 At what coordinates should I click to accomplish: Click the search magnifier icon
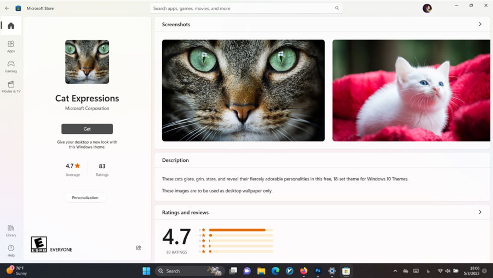click(337, 8)
